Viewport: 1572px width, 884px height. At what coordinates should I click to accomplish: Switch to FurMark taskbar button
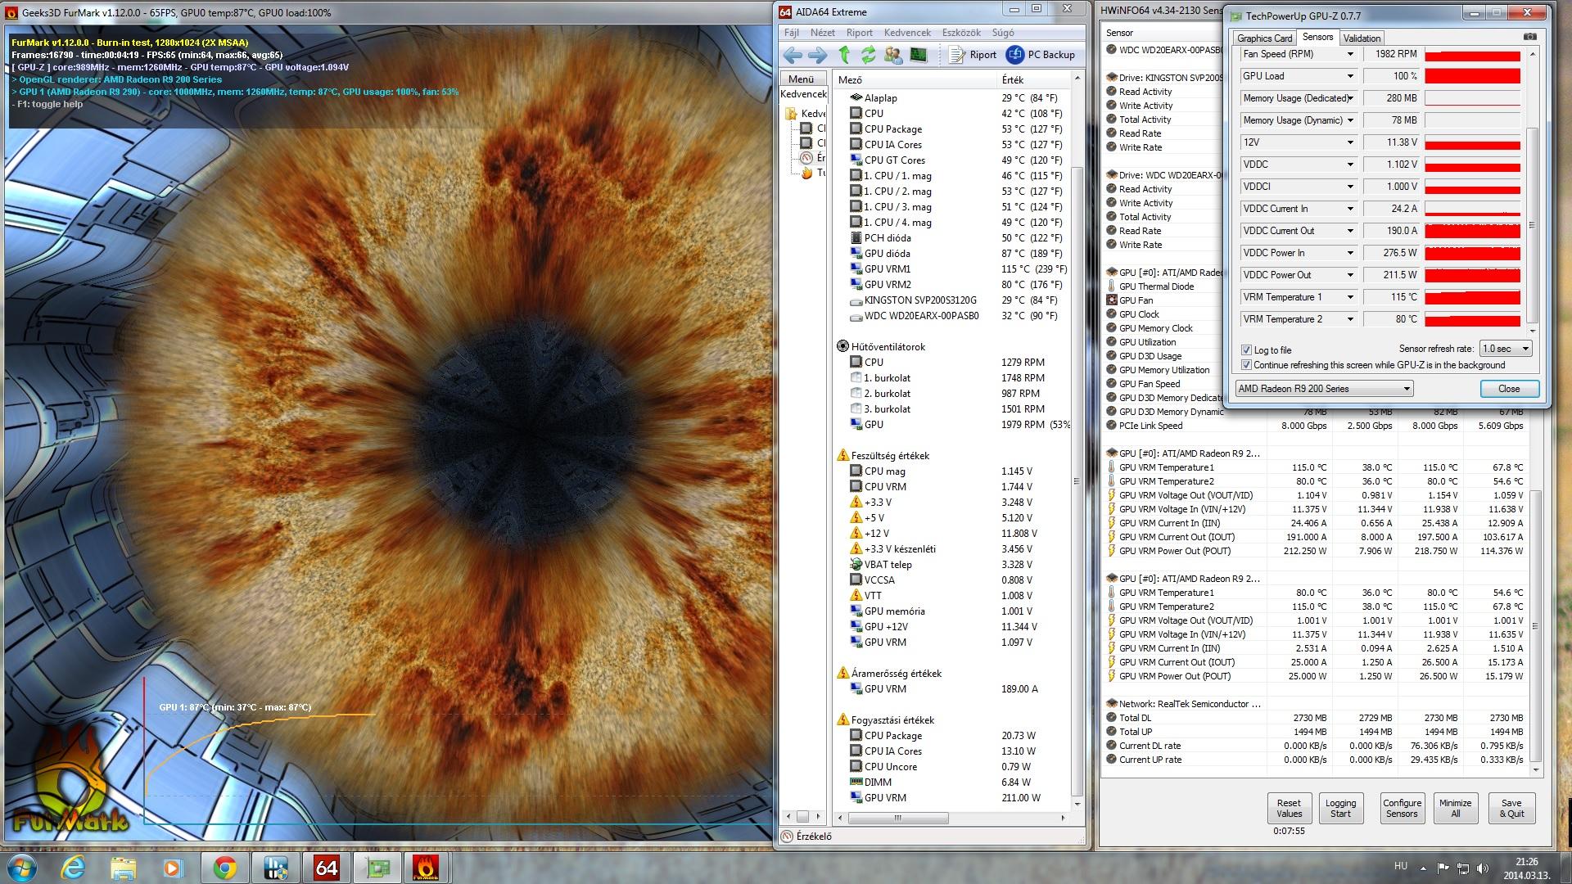tap(427, 868)
